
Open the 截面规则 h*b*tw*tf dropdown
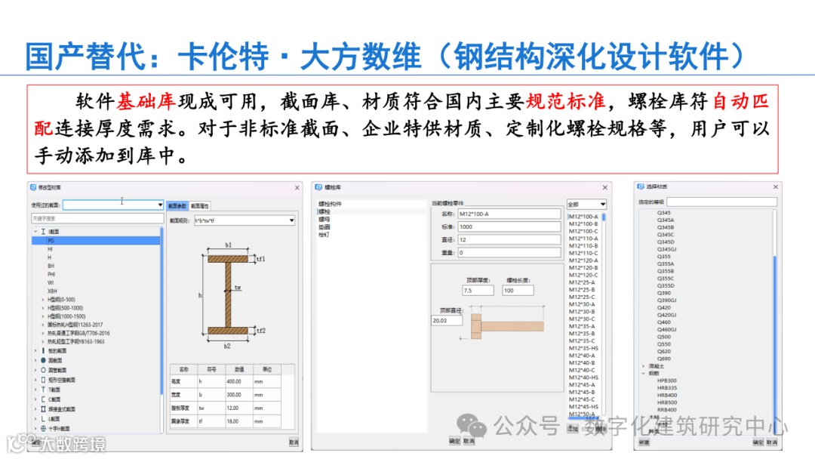[291, 220]
